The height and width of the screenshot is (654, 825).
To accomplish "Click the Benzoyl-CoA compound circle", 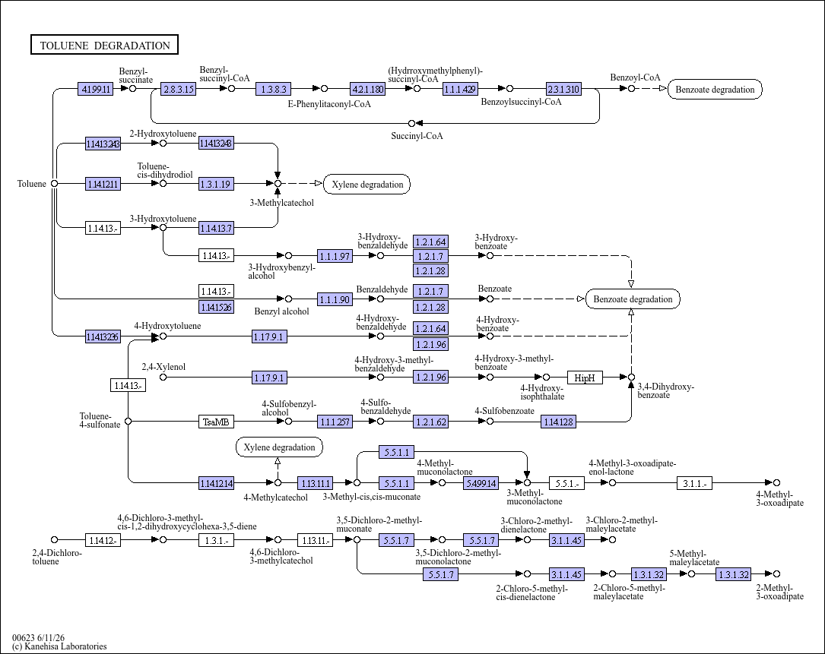I will tap(631, 88).
